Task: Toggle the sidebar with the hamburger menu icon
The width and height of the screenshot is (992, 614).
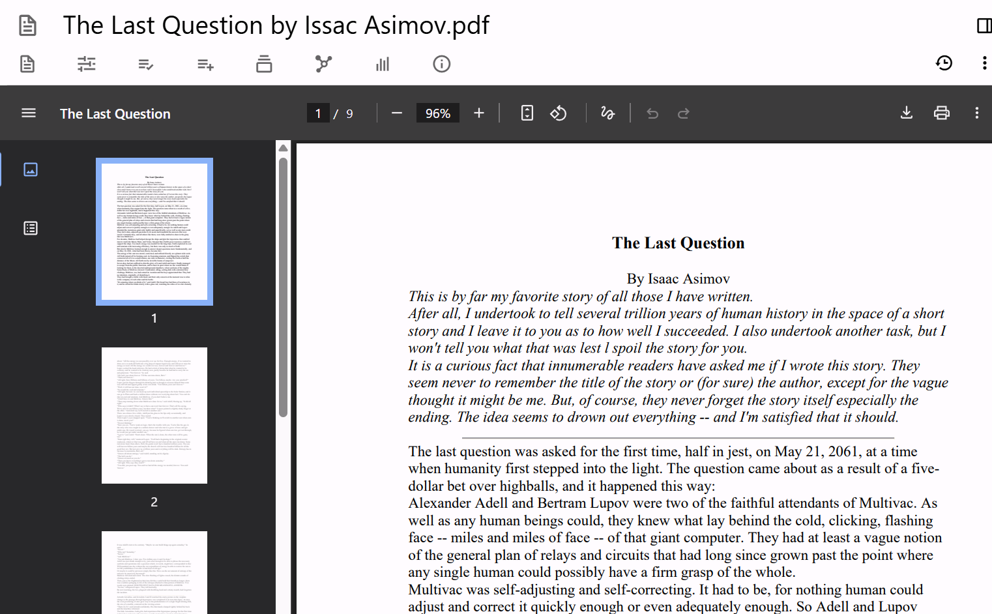Action: point(29,113)
